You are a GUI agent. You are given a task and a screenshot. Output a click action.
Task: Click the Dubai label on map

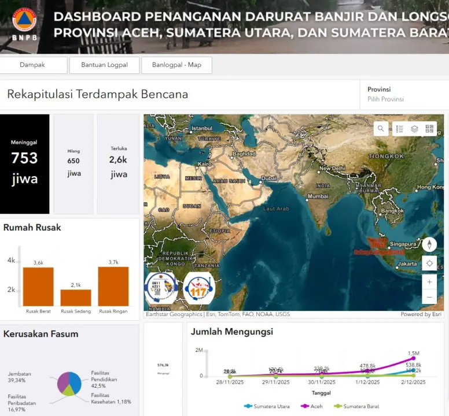point(269,178)
